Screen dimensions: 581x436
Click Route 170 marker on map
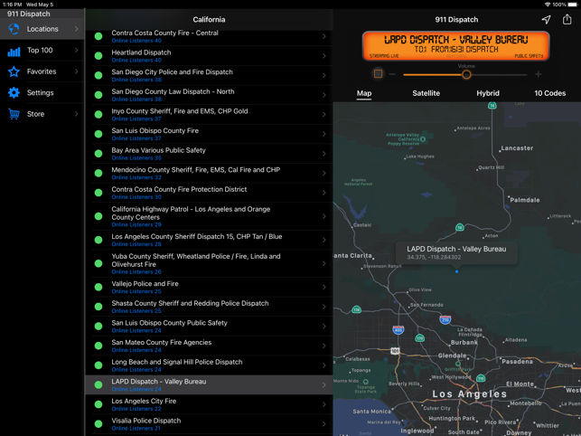click(x=420, y=338)
